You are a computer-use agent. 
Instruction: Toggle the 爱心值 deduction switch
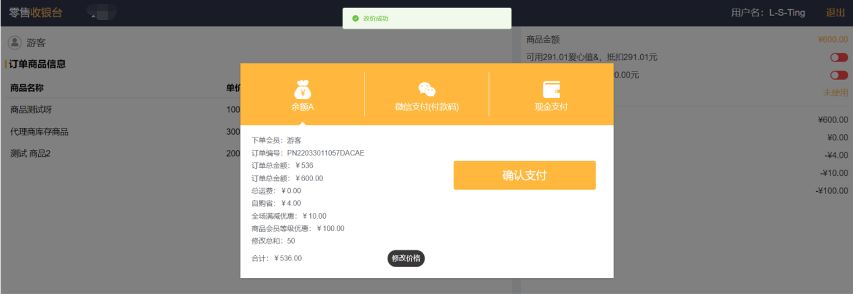pyautogui.click(x=839, y=57)
